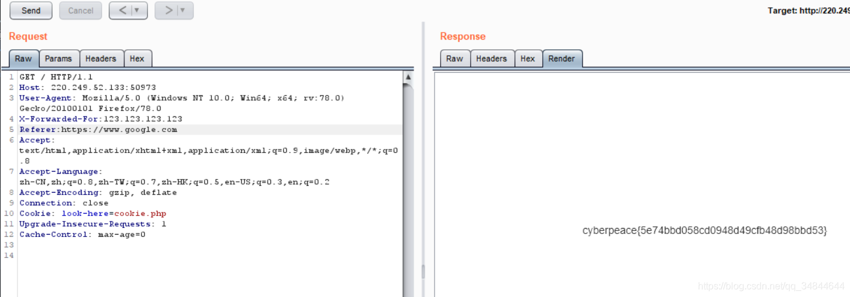
Task: Click the Accept-Encoding header line
Action: [x=98, y=193]
